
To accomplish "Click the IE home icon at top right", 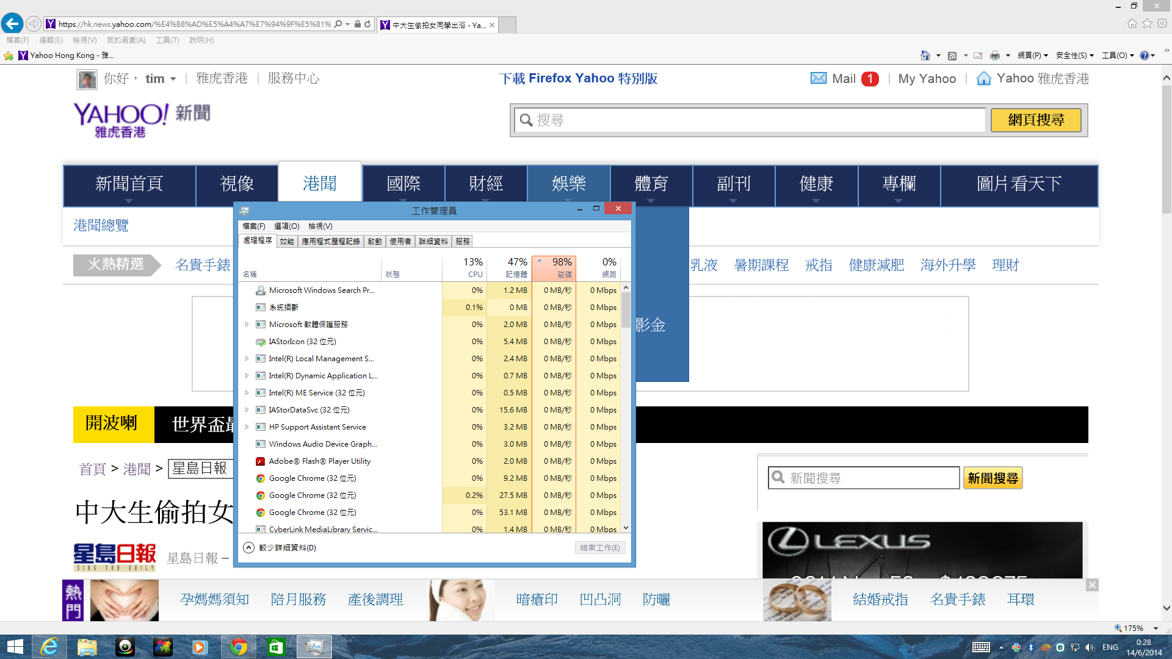I will pyautogui.click(x=1132, y=23).
